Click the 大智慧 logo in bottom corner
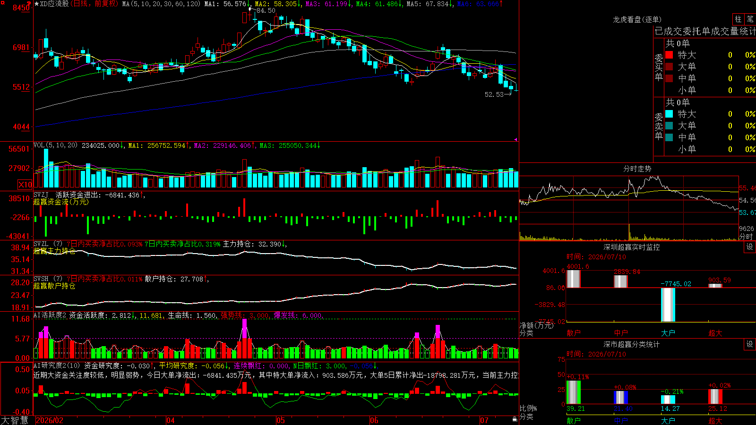This screenshot has height=425, width=756. 15,420
